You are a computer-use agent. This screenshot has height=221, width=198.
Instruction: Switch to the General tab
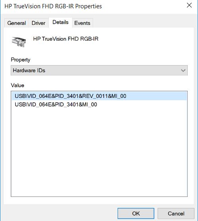(x=17, y=23)
